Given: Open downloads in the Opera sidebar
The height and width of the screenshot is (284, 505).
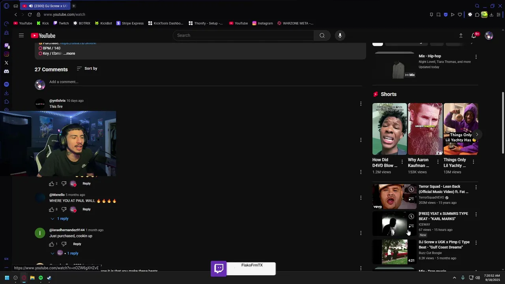Looking at the screenshot, I should click(6, 93).
